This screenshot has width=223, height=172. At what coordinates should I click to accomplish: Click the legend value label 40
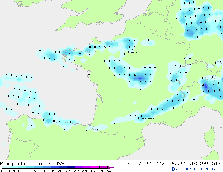pyautogui.click(x=93, y=171)
